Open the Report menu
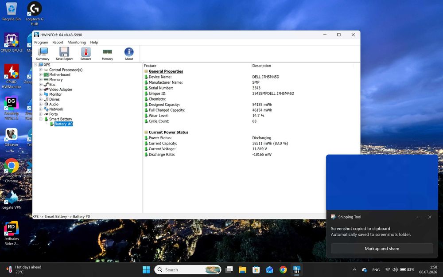 [x=58, y=42]
